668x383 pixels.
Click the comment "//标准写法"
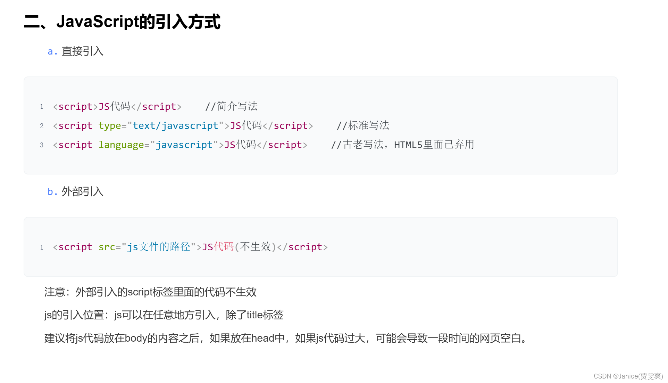[x=363, y=125]
